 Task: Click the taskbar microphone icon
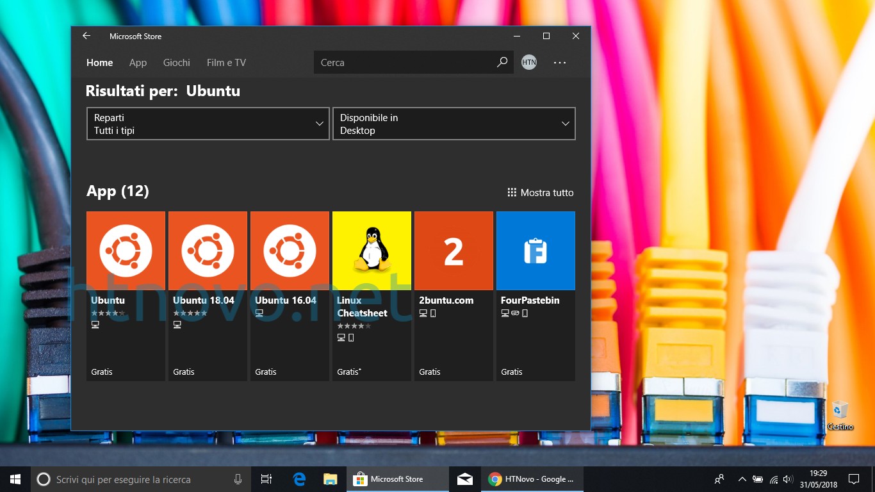[238, 479]
